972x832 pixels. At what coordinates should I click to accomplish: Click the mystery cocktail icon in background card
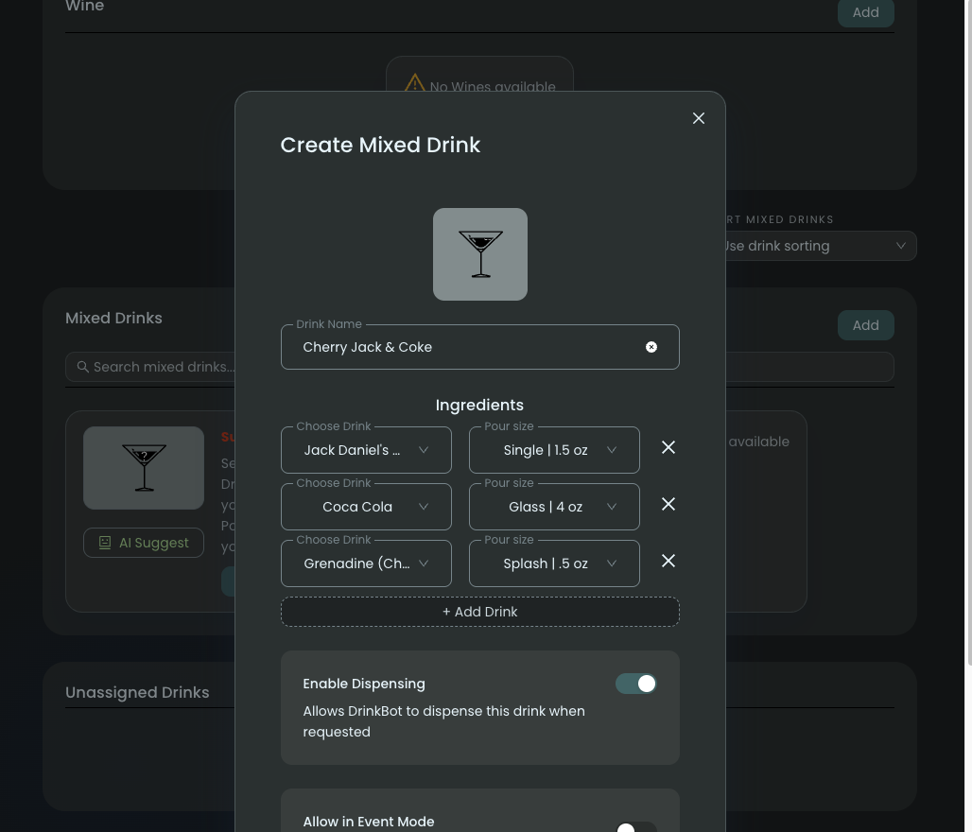(144, 468)
